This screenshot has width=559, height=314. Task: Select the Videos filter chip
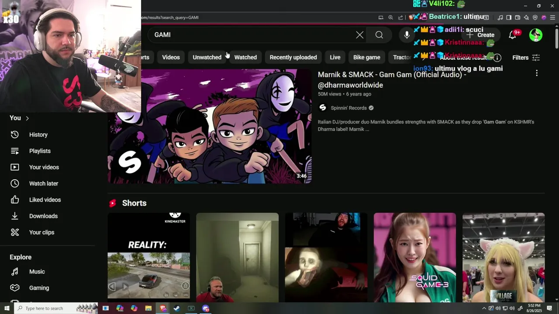[171, 57]
